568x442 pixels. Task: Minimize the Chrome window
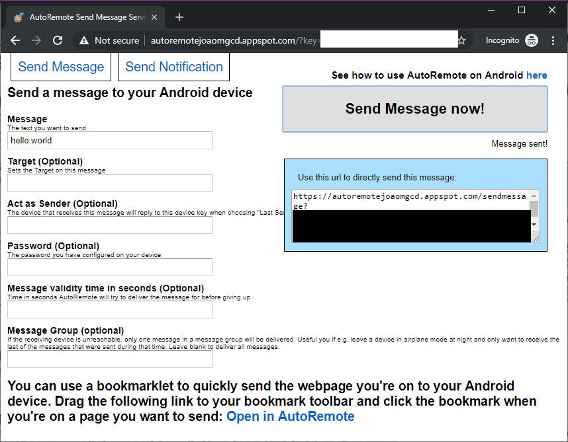pos(491,10)
